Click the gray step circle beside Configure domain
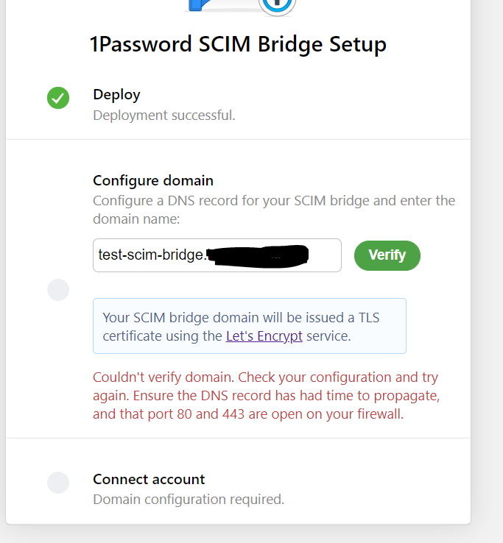503x543 pixels. 58,290
